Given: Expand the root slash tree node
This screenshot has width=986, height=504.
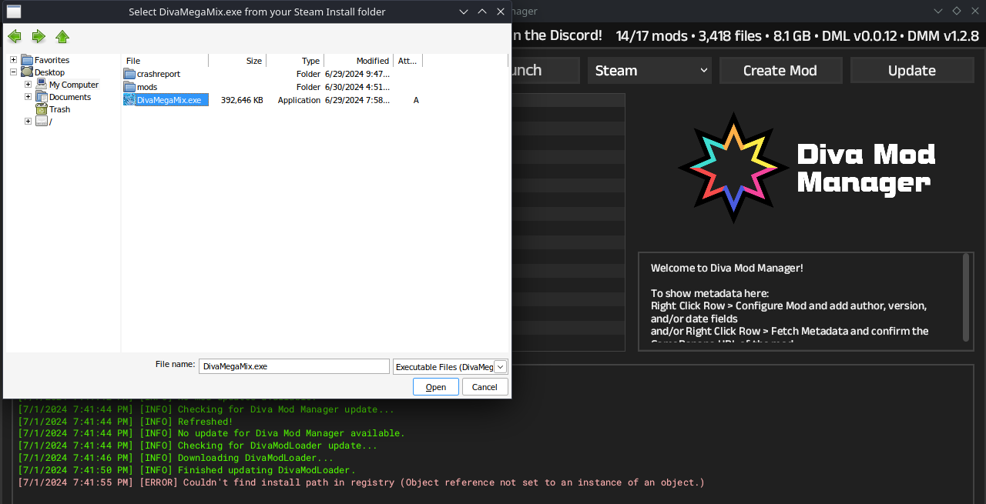Looking at the screenshot, I should [x=28, y=122].
